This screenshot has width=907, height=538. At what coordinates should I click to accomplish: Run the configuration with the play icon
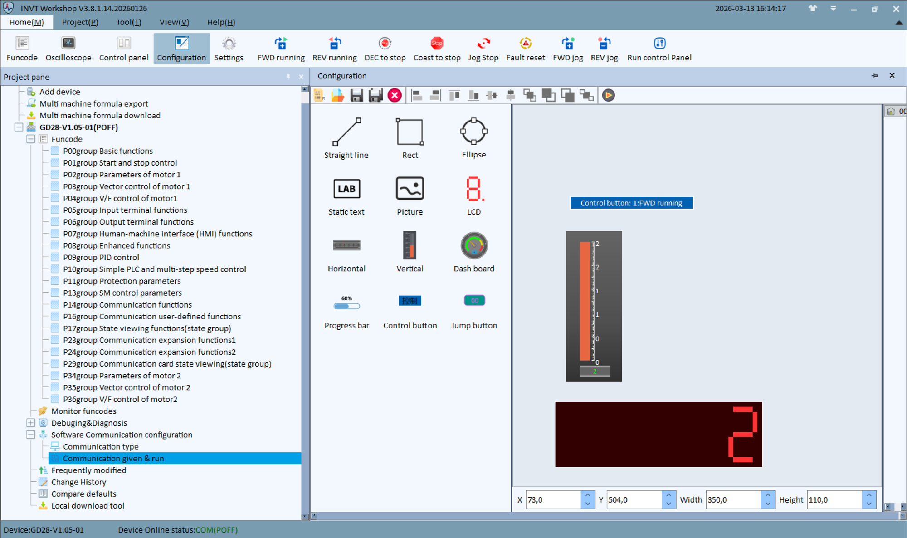[x=608, y=95]
